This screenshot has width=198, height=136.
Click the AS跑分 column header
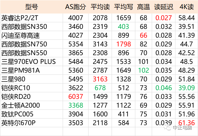click(x=76, y=7)
